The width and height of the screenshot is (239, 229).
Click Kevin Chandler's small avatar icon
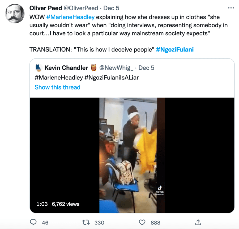click(39, 68)
